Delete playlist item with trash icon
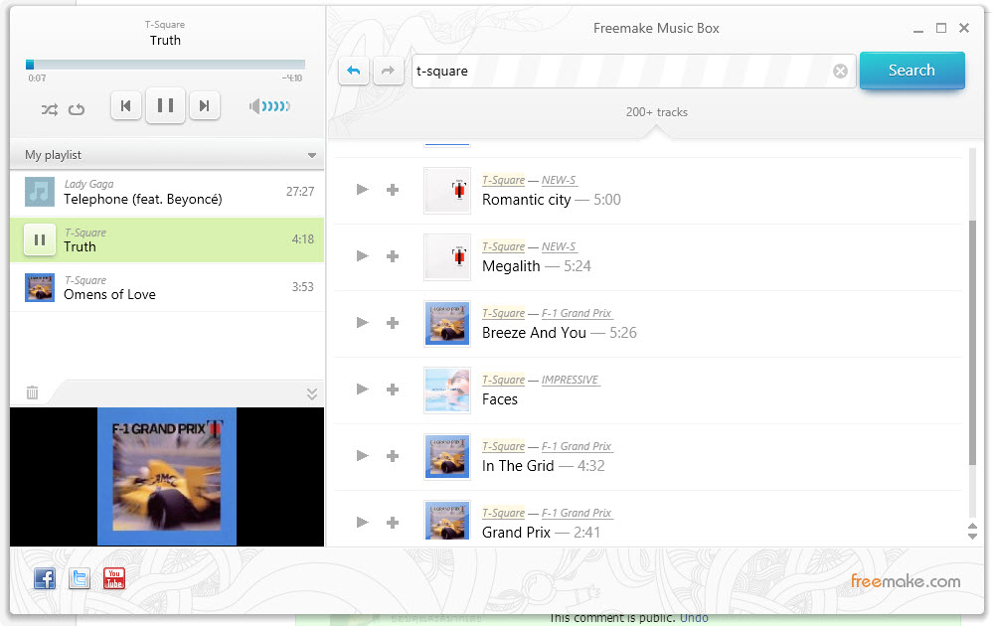Image resolution: width=994 pixels, height=626 pixels. [32, 392]
